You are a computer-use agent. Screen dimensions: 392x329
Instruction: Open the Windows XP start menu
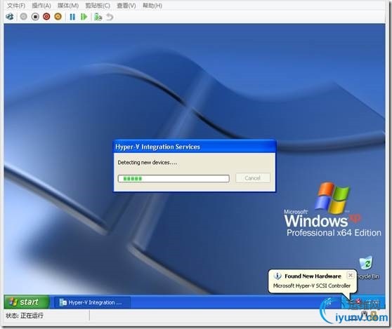point(27,302)
